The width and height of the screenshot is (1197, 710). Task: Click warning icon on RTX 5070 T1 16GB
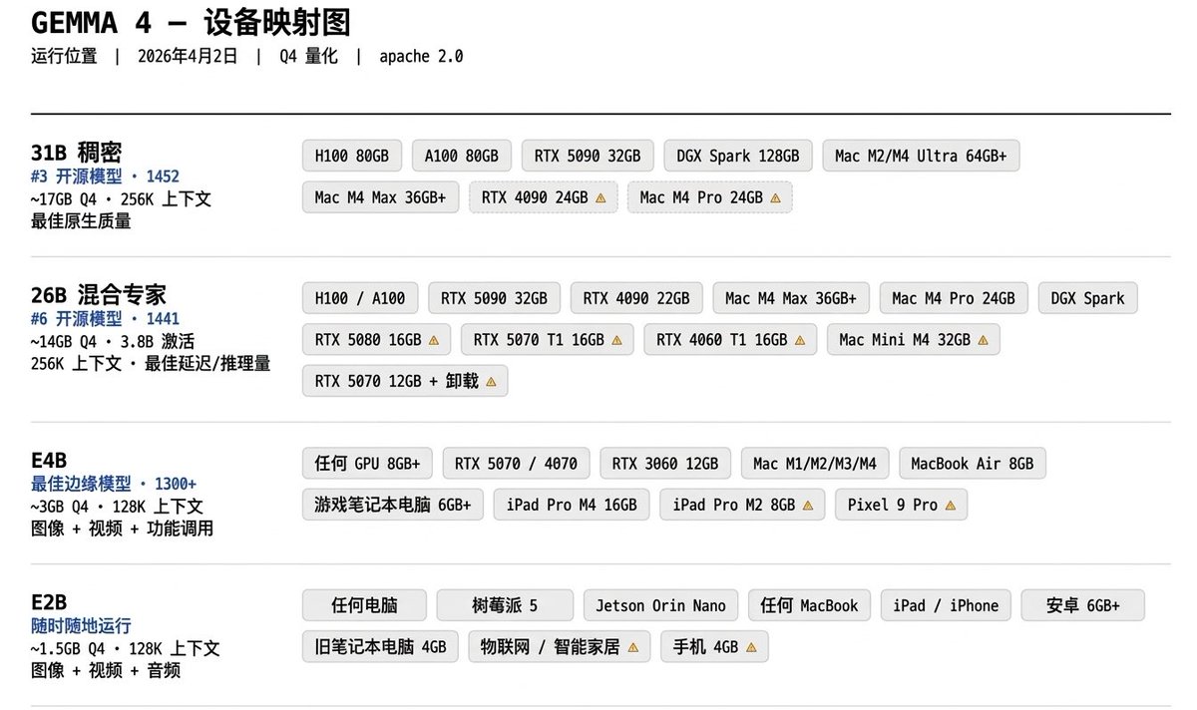coord(616,340)
